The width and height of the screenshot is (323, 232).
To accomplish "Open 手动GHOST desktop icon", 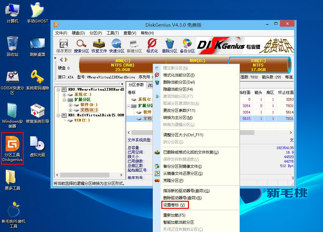I will (x=37, y=13).
